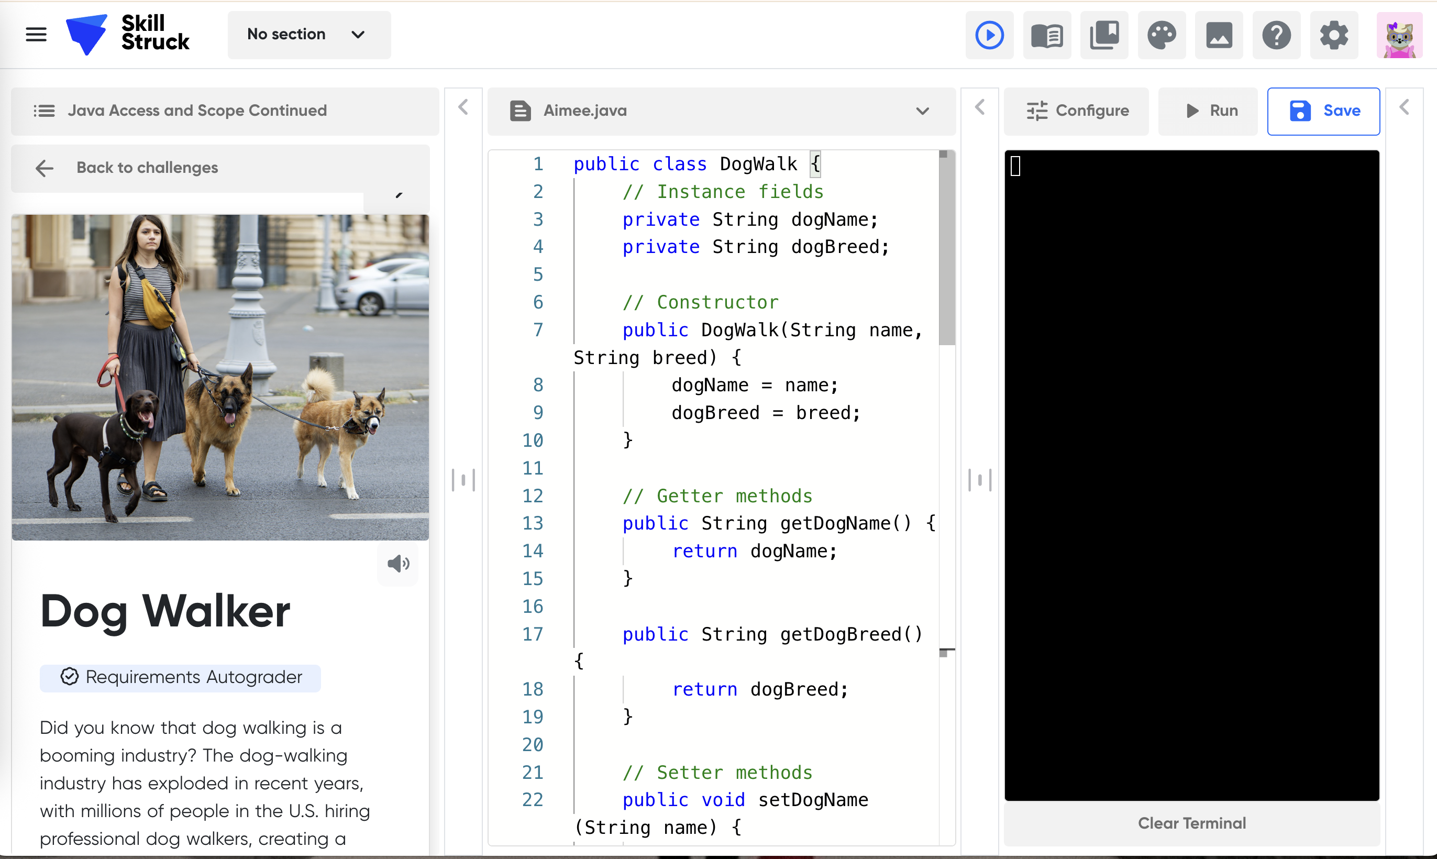The image size is (1437, 859).
Task: Click the play circle icon in header
Action: point(989,35)
